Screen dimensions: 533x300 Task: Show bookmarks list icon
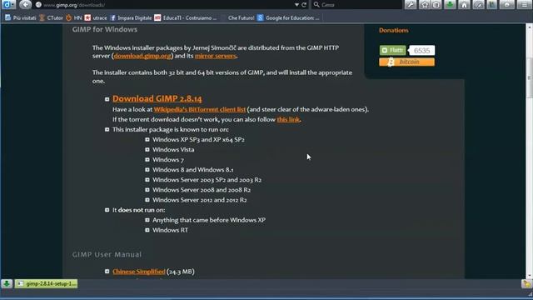click(436, 5)
